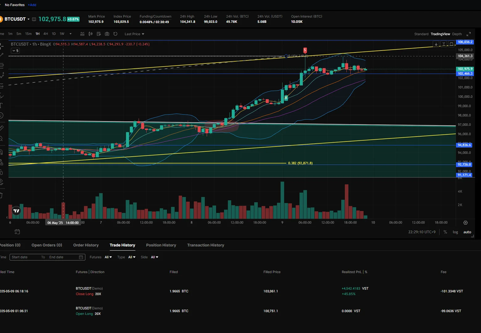Open the Side filter dropdown

point(154,257)
